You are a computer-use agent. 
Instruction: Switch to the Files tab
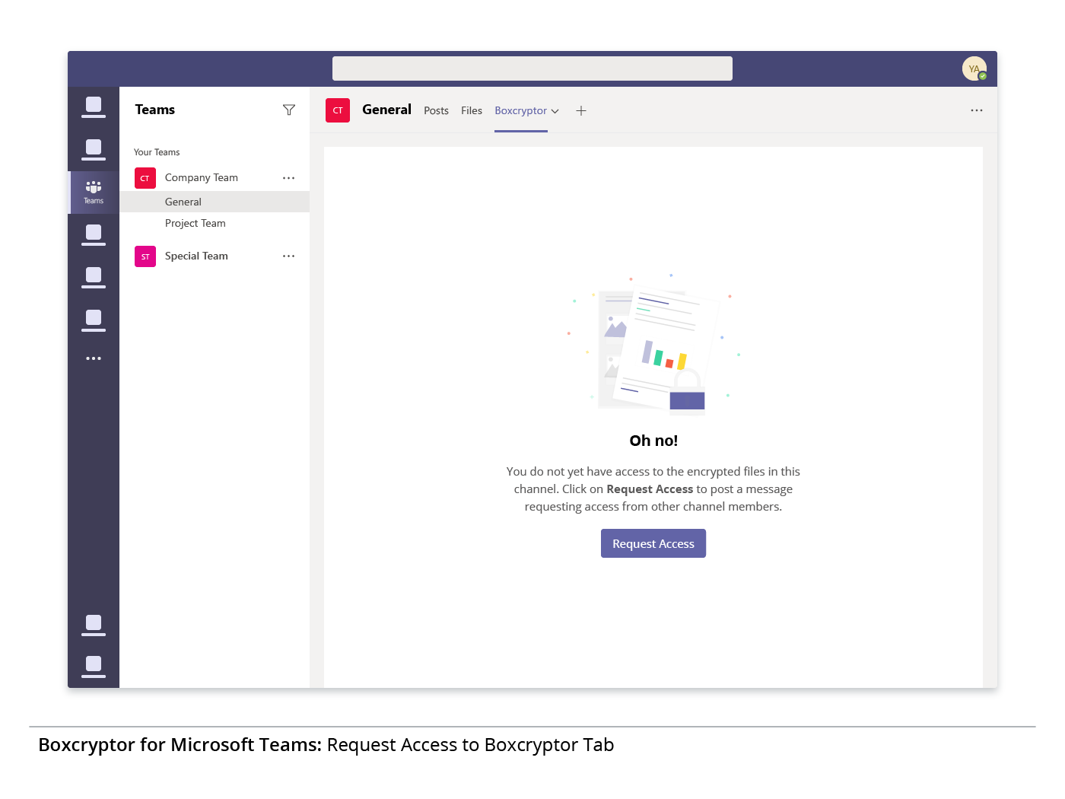pos(472,111)
